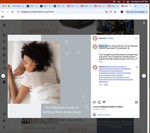Open Instagram home from sidebar
Image resolution: width=150 pixels, height=133 pixels.
point(4,35)
